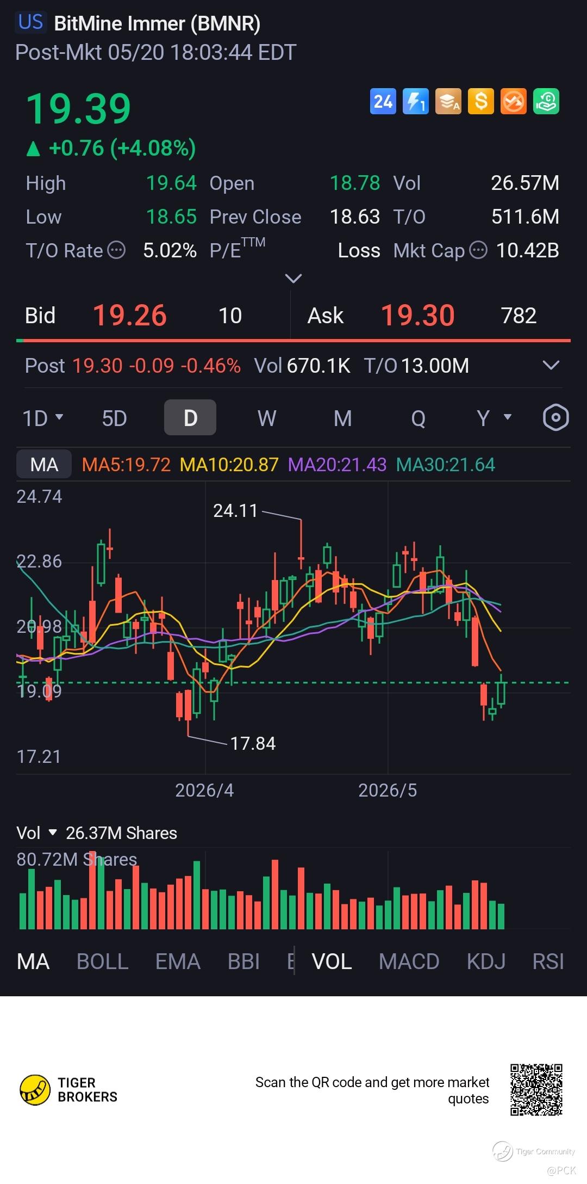Image resolution: width=587 pixels, height=1184 pixels.
Task: Toggle the MA indicator label on chart
Action: tap(44, 465)
